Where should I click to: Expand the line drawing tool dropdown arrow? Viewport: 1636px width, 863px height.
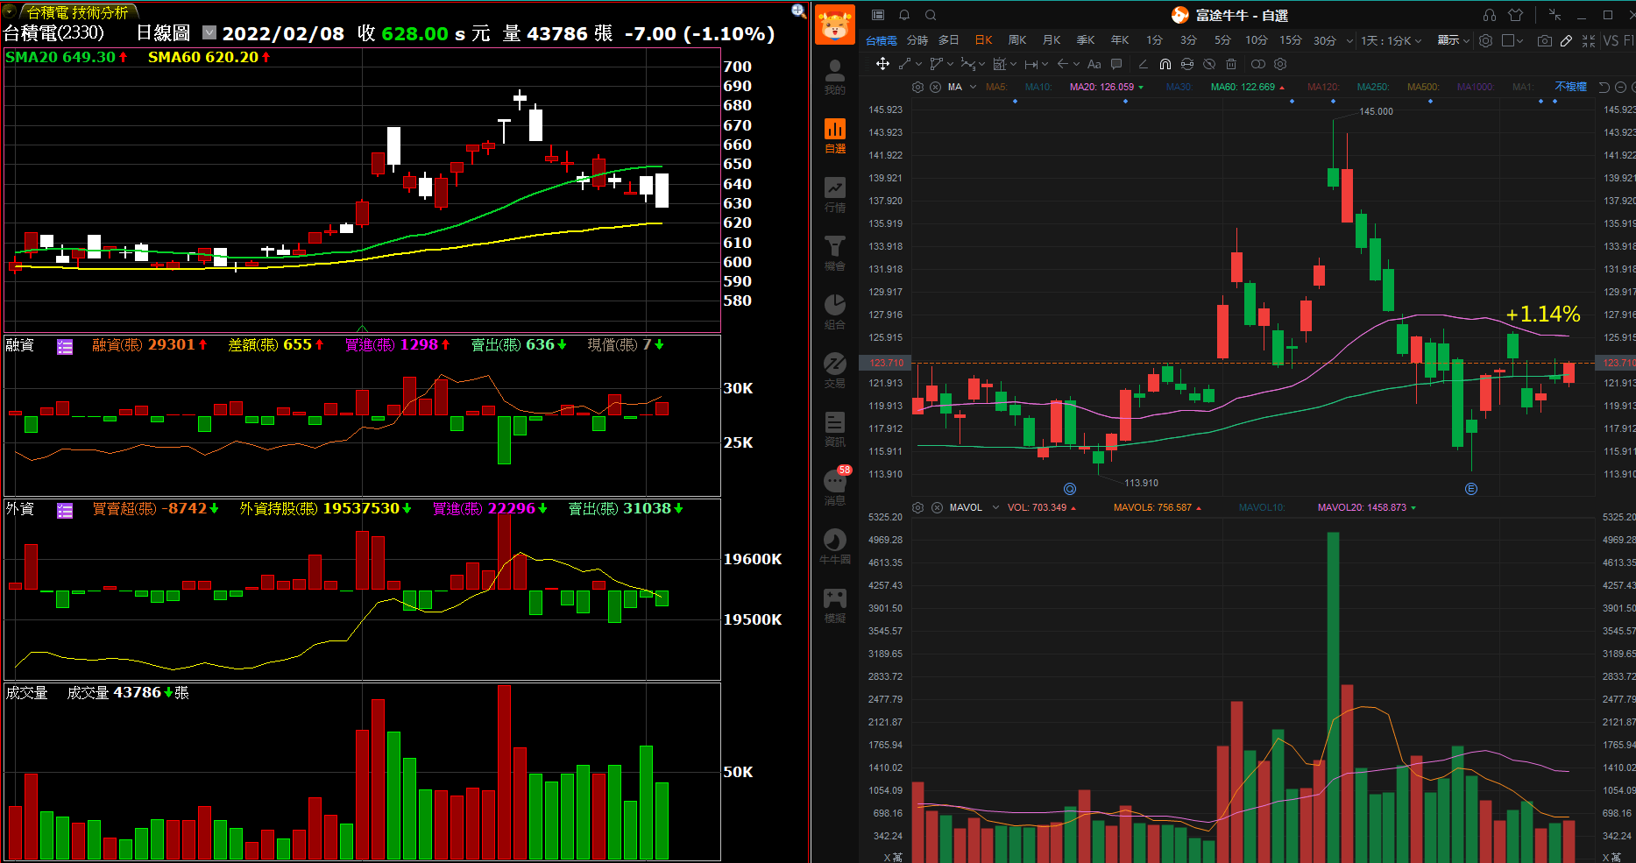tap(918, 64)
